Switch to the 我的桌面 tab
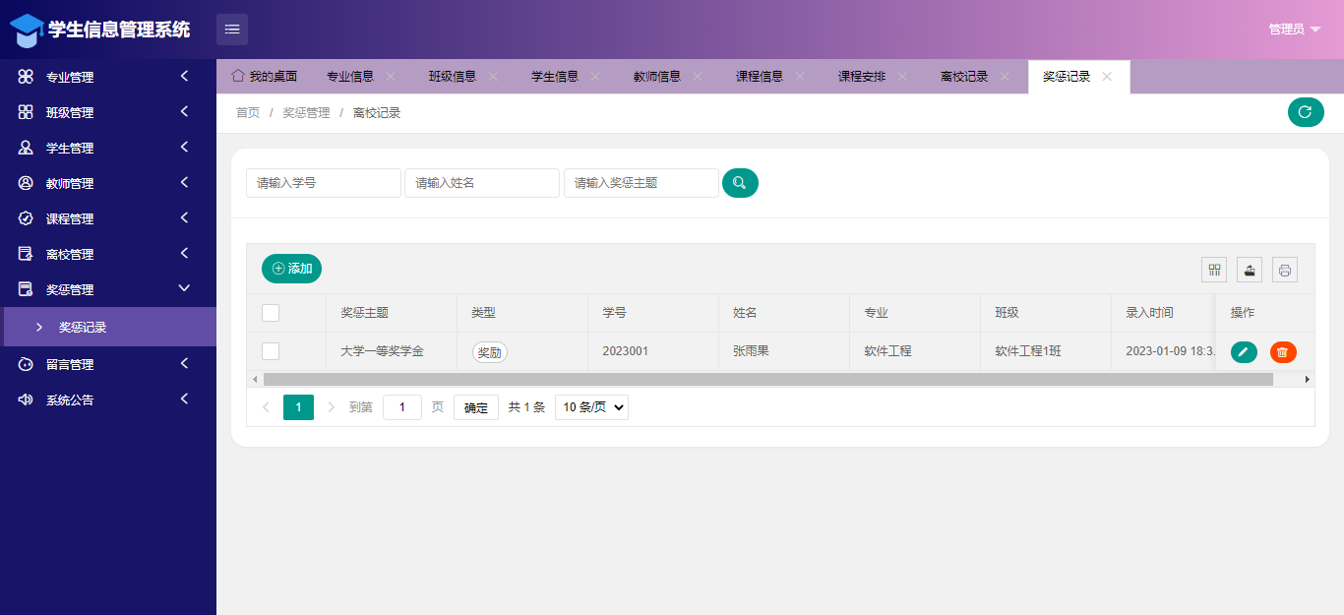1344x615 pixels. (x=264, y=77)
